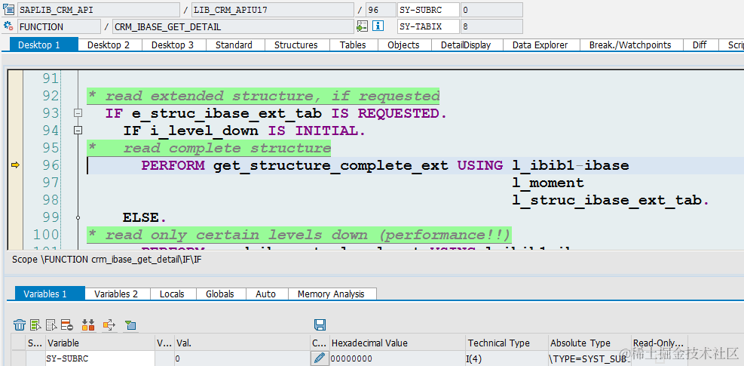Click the SY-SUBRC variable name cell

coord(100,358)
